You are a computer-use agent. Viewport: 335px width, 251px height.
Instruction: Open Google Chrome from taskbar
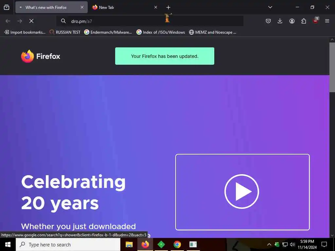[x=177, y=244]
